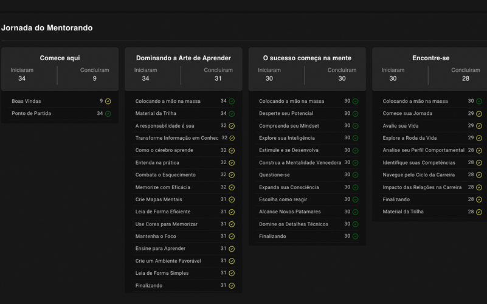Click the Dominando a Arte de Aprender title
The width and height of the screenshot is (487, 304).
183,58
